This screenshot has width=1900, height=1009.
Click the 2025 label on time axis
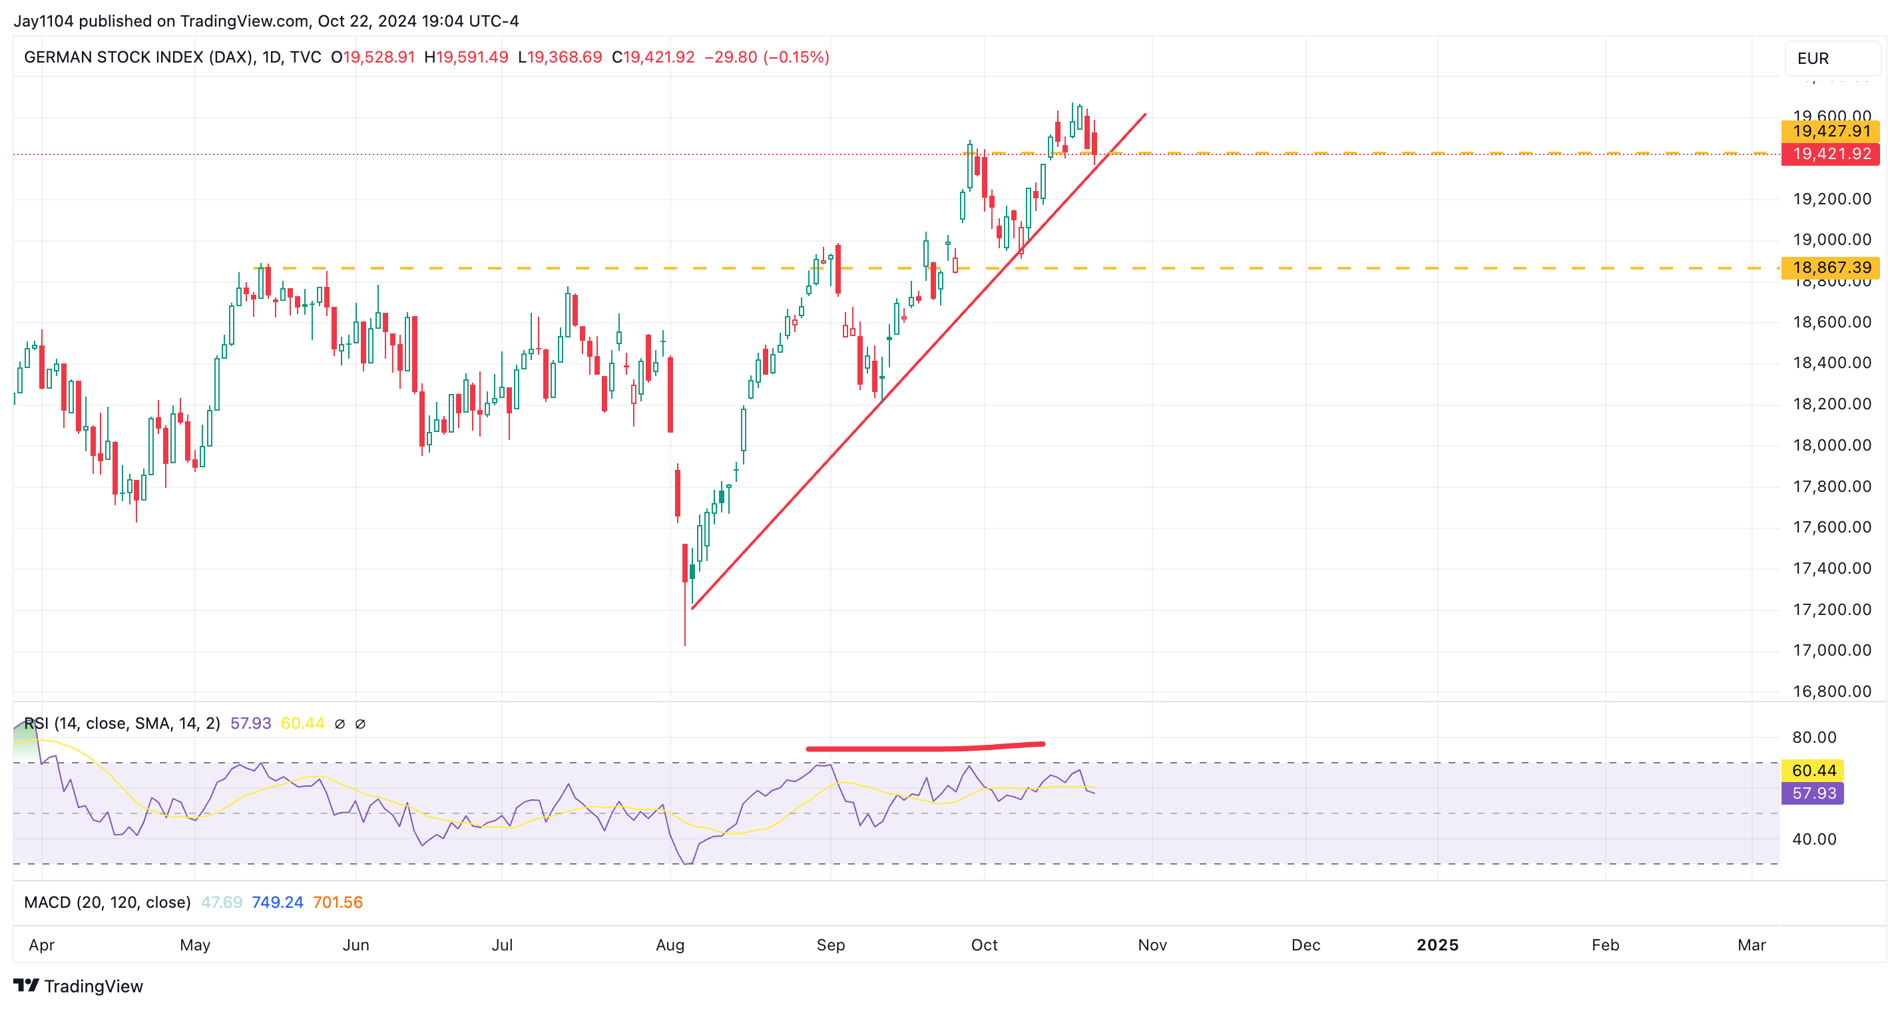[1437, 946]
